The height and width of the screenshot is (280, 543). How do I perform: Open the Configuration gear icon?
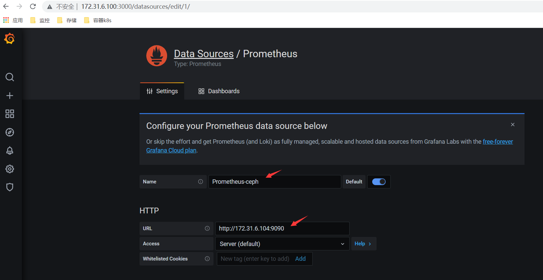point(10,169)
